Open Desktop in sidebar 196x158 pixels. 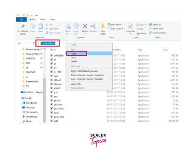(29, 107)
